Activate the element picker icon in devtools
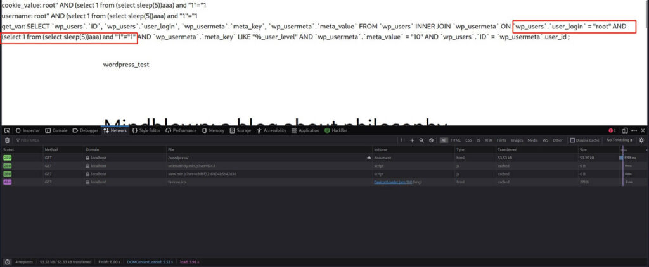The image size is (649, 267). pyautogui.click(x=7, y=130)
